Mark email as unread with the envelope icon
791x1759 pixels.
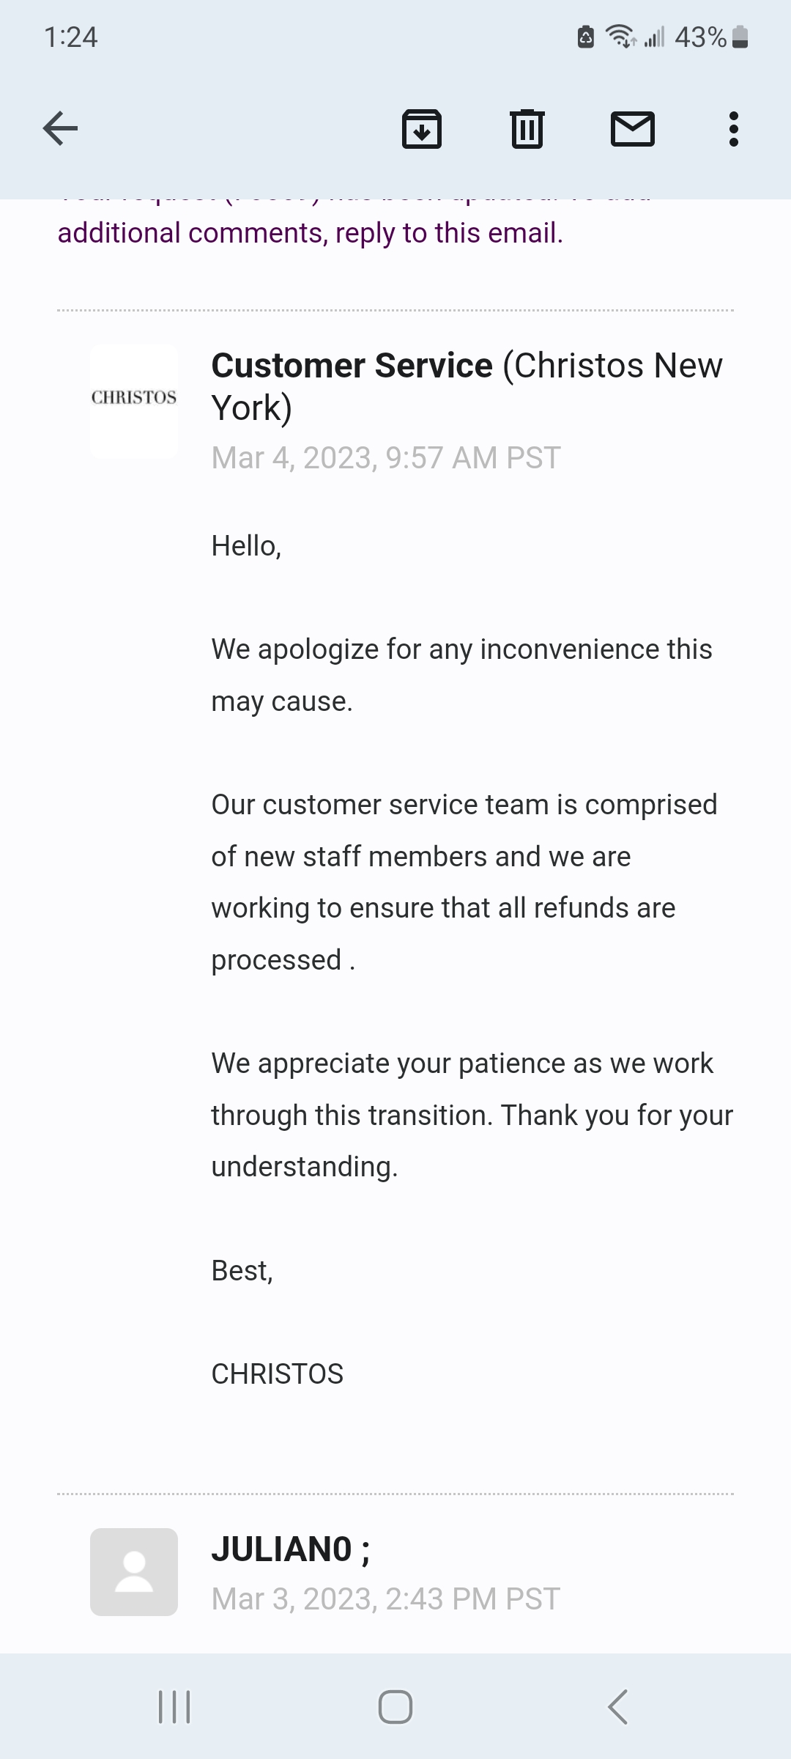632,129
